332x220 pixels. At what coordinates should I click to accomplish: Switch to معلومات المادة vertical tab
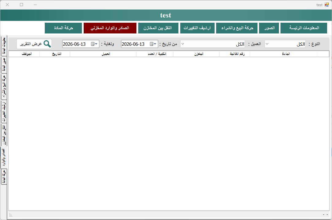tap(4, 46)
